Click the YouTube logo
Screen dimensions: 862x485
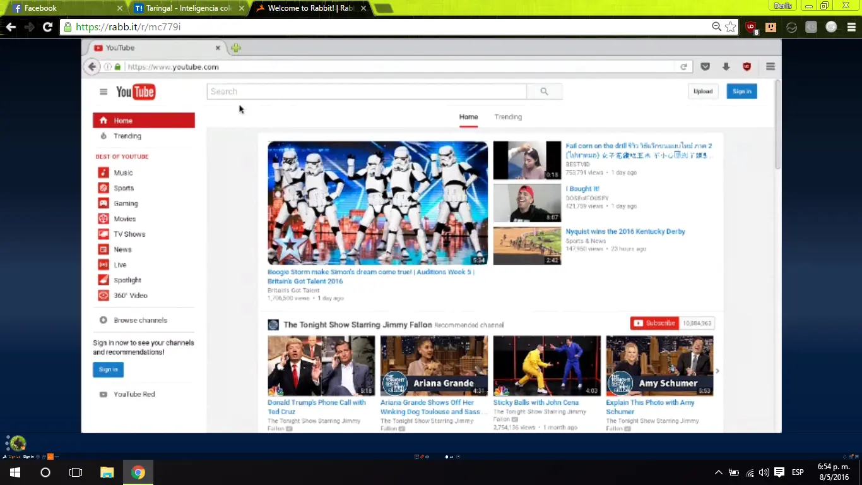pos(136,92)
